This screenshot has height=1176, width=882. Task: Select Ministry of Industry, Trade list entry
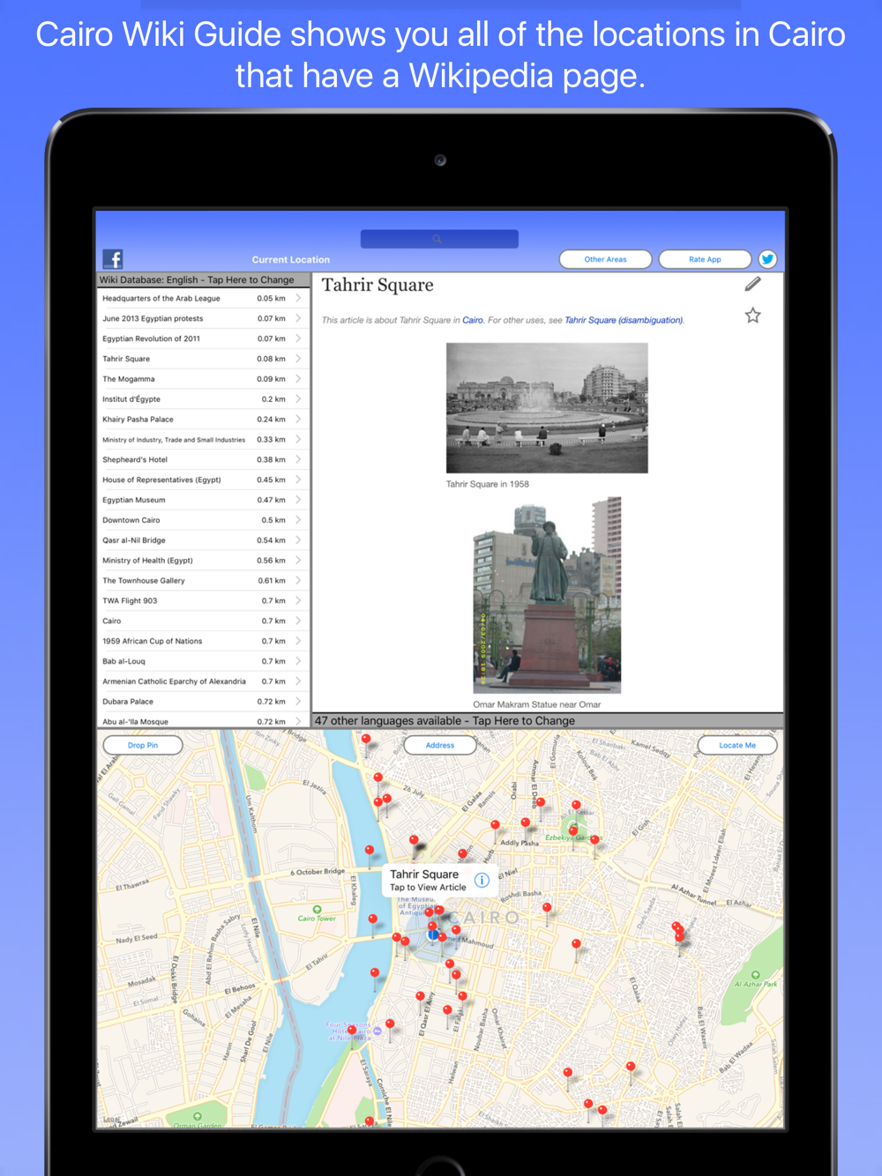[203, 440]
